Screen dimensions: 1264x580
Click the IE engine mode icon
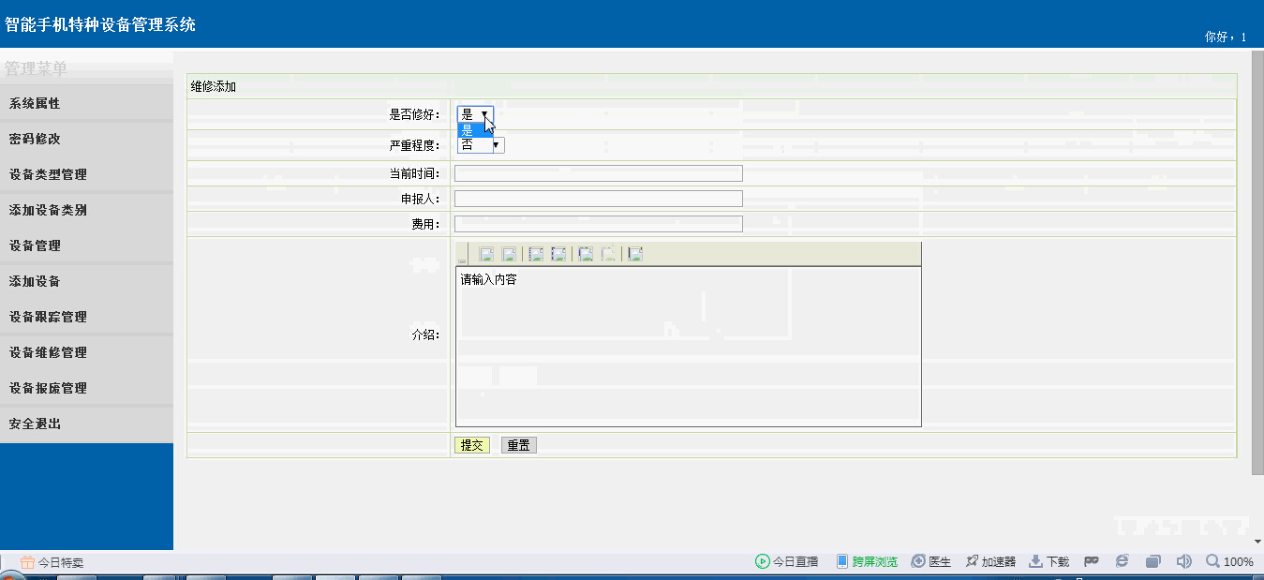[x=1122, y=561]
